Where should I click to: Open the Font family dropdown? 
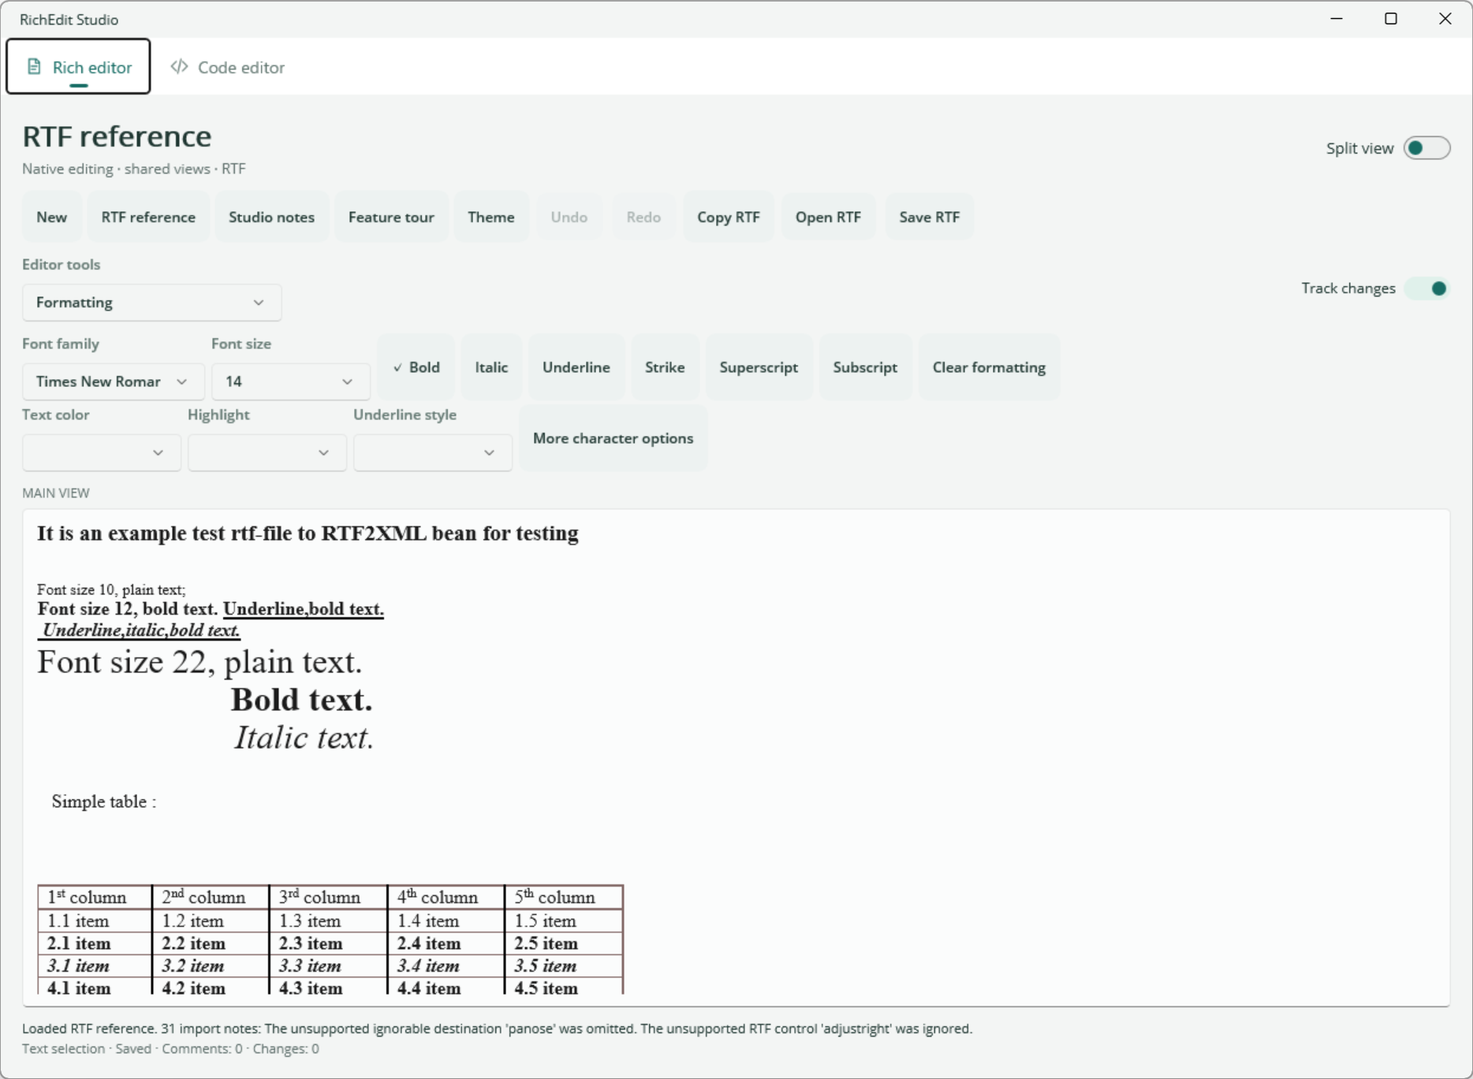[x=114, y=381]
